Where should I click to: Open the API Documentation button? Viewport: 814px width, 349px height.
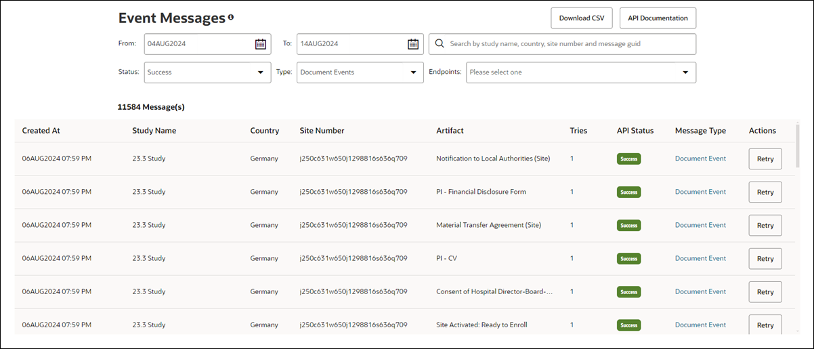click(658, 18)
